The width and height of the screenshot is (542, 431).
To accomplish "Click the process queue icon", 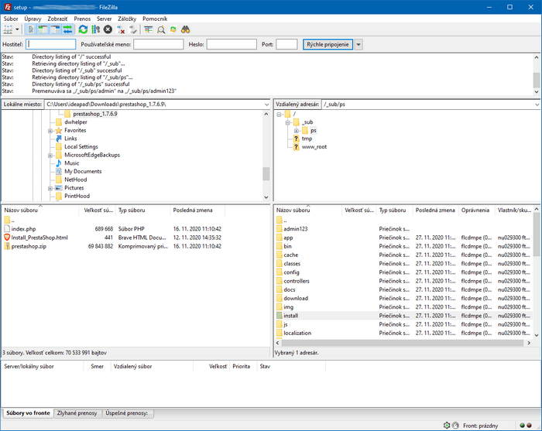I will 95,29.
